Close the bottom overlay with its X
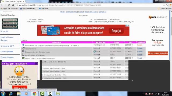The width and height of the screenshot is (172, 96). click(132, 81)
